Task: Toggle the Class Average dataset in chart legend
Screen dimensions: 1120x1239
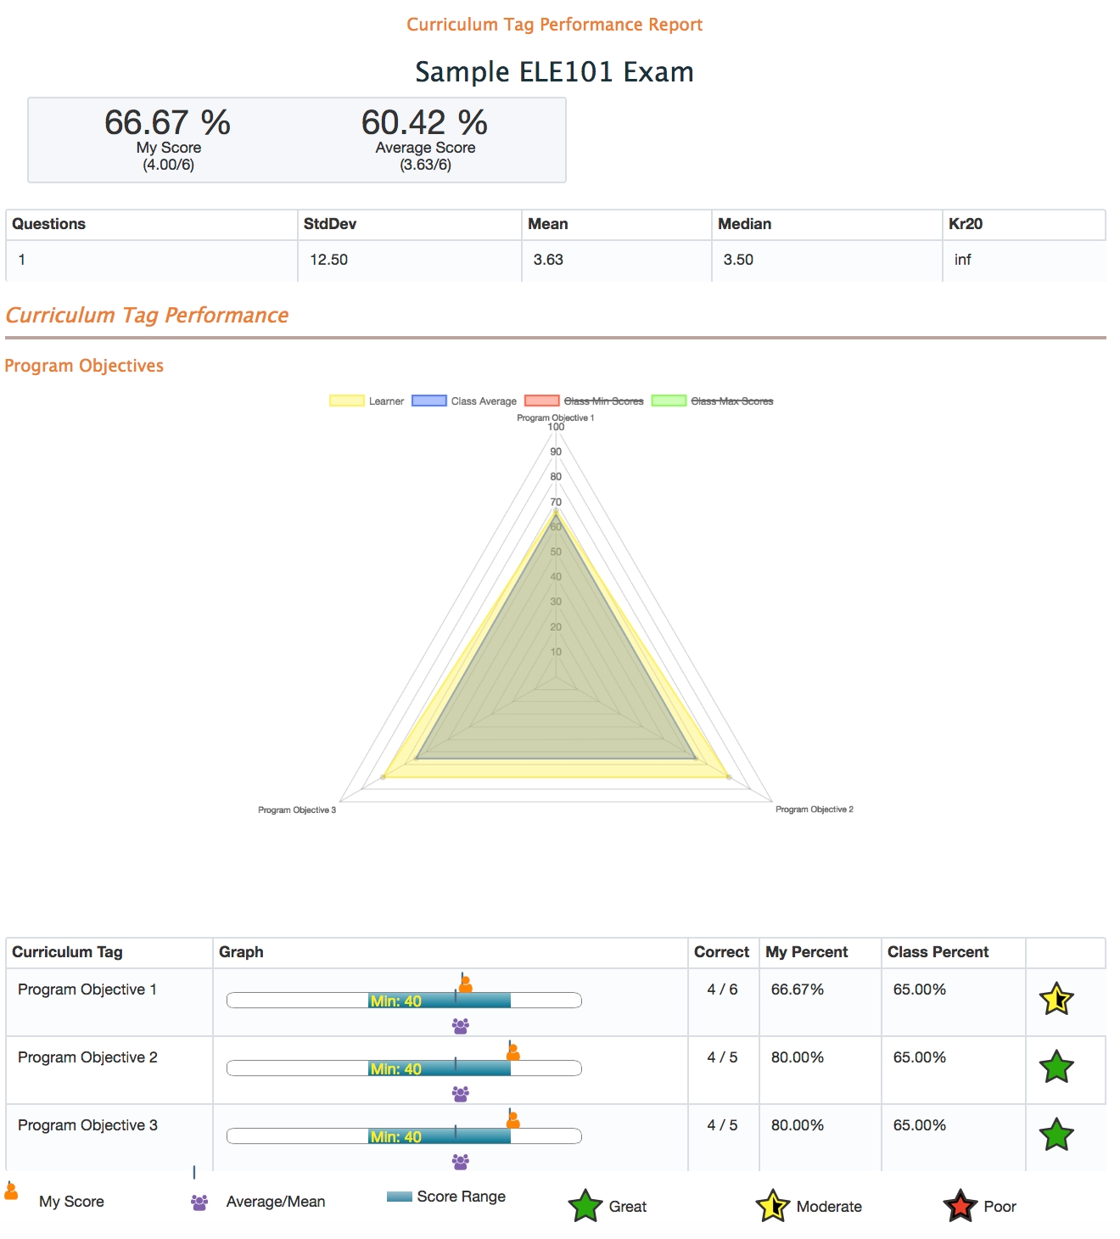Action: click(464, 401)
